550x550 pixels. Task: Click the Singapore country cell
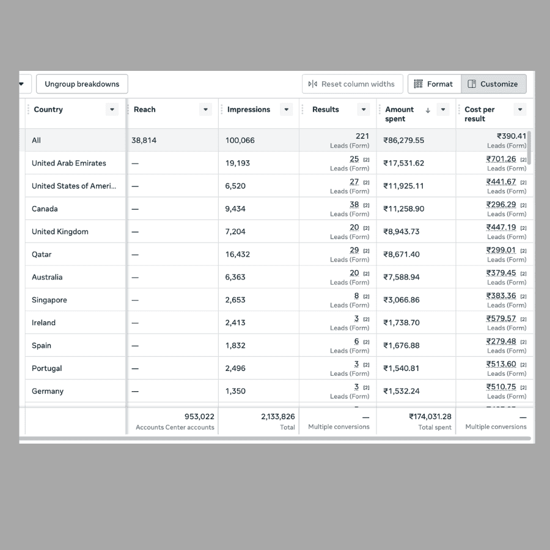[x=75, y=300]
